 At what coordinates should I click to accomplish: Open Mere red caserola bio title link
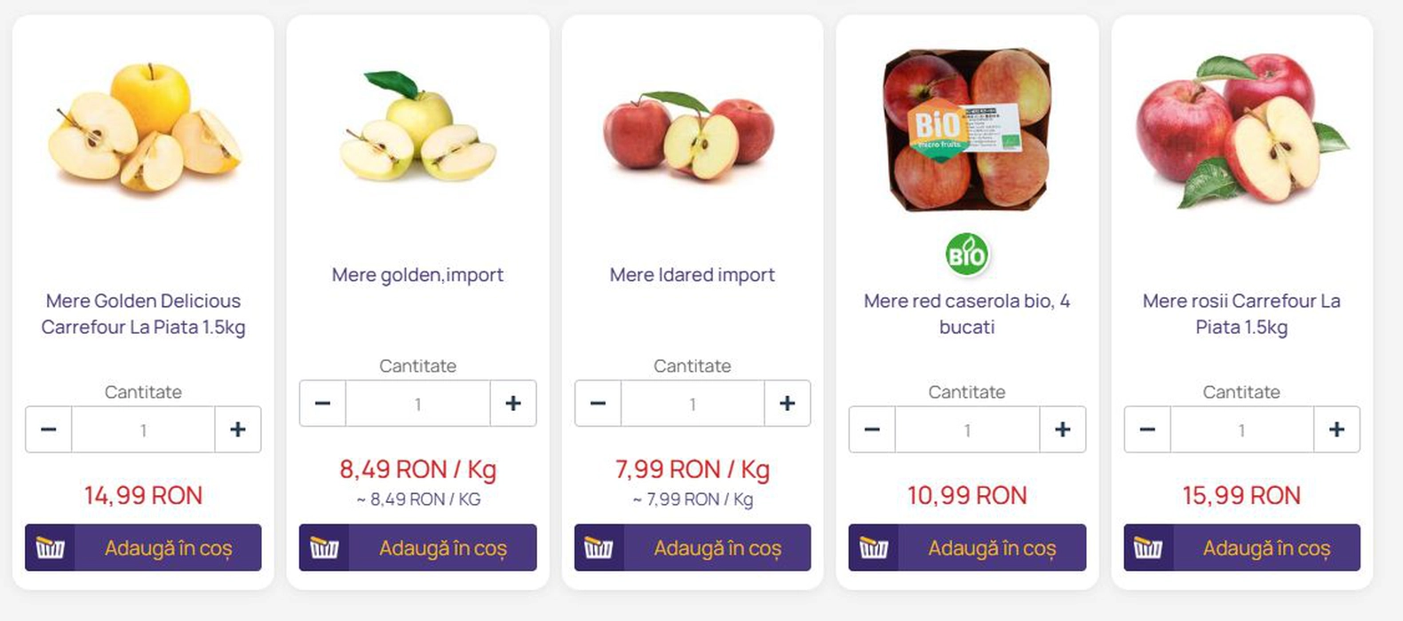[x=967, y=314]
